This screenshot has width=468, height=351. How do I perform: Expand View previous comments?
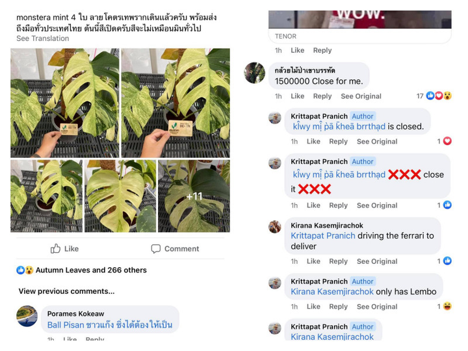click(66, 291)
